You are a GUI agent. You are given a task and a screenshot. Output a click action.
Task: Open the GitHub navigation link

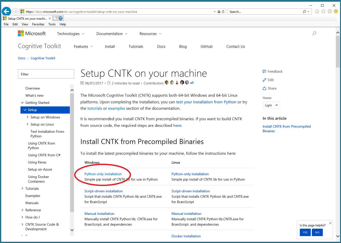[206, 47]
